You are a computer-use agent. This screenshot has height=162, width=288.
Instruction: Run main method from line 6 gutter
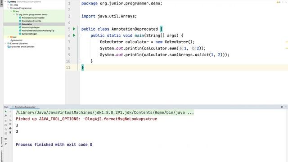[74, 35]
